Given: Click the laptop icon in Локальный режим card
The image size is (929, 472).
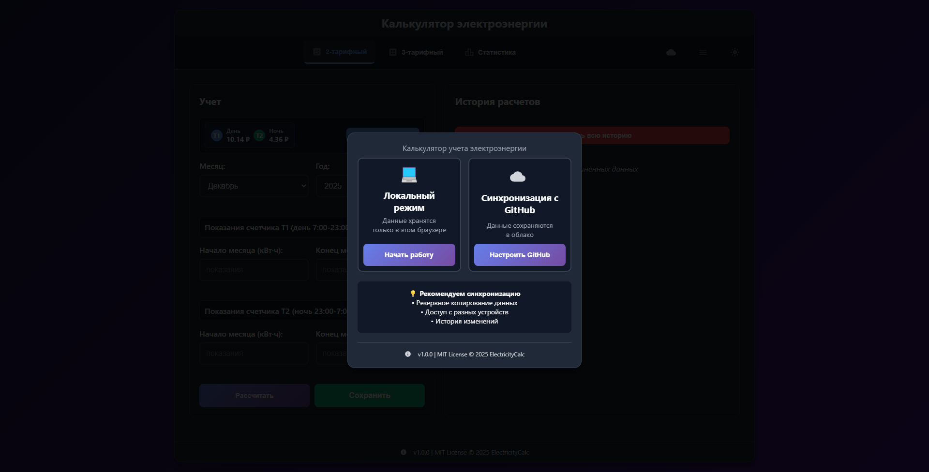Looking at the screenshot, I should pos(409,175).
